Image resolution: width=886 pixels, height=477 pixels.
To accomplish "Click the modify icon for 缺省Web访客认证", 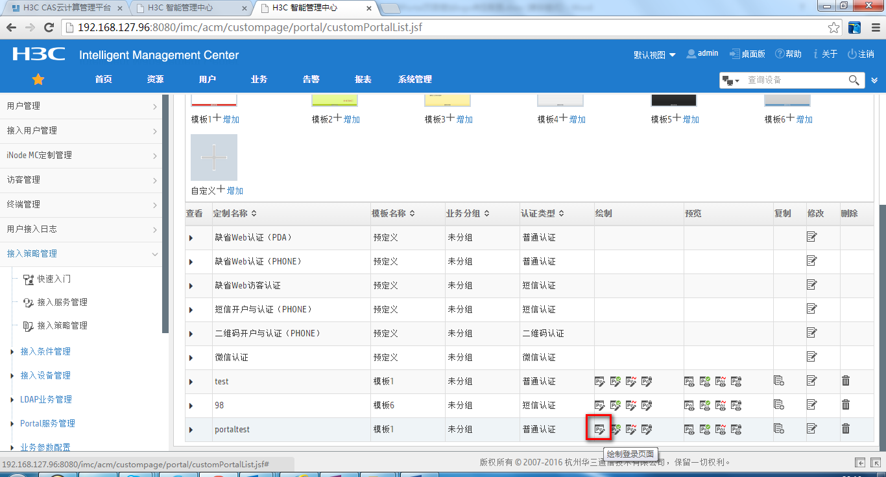I will point(812,285).
